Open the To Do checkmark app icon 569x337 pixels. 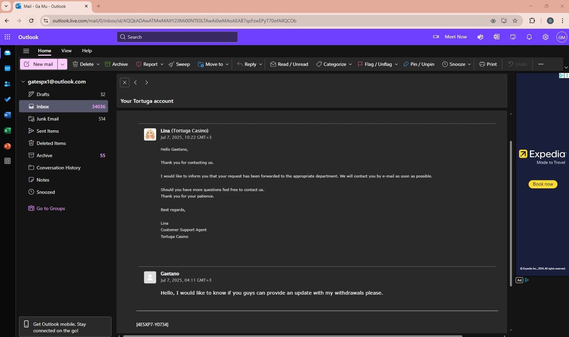click(x=7, y=99)
